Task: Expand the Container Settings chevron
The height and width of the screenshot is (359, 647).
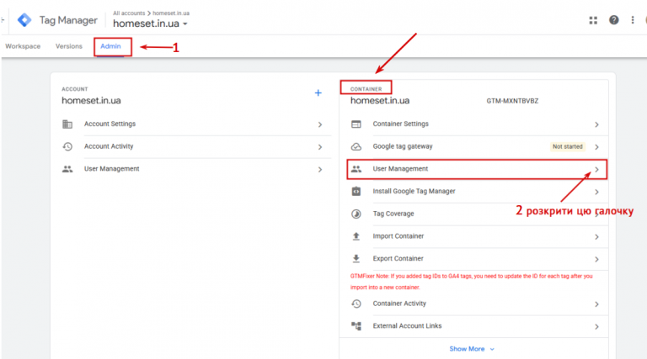Action: (x=596, y=124)
